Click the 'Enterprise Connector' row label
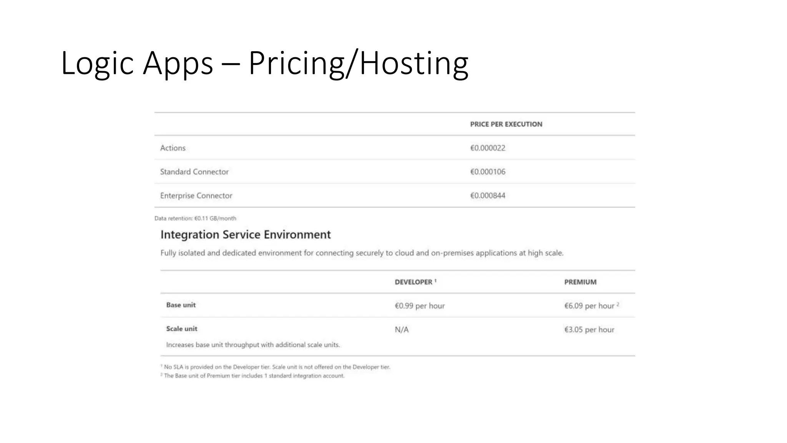787x443 pixels. (x=196, y=196)
